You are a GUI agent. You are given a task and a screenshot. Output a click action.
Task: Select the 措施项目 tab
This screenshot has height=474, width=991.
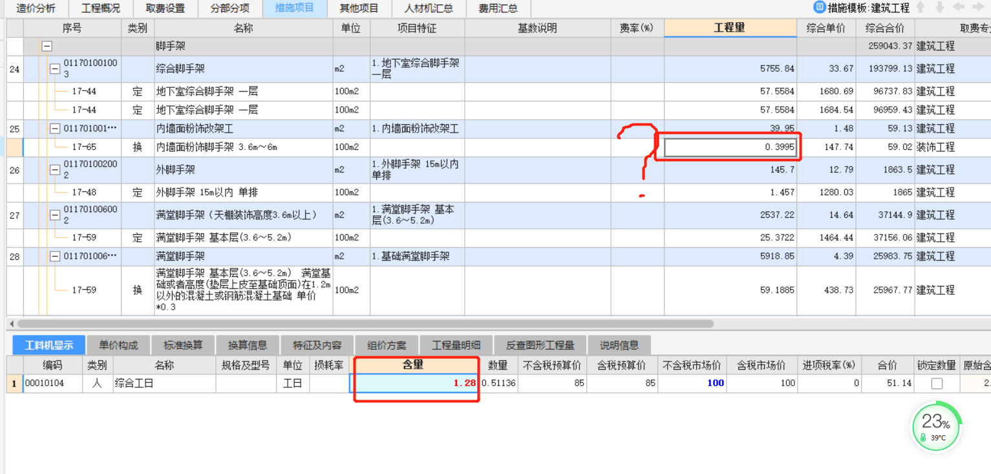click(295, 8)
